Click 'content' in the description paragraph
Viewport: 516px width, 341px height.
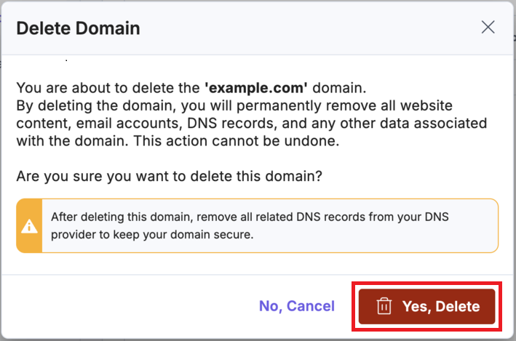pos(39,124)
